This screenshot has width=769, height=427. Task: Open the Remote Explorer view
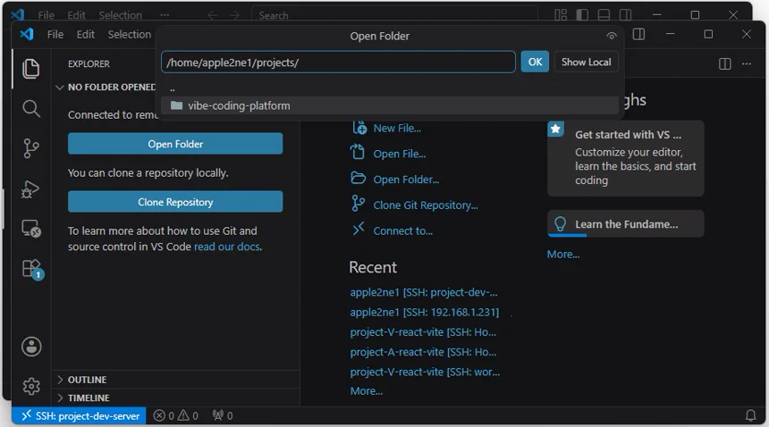pyautogui.click(x=31, y=229)
